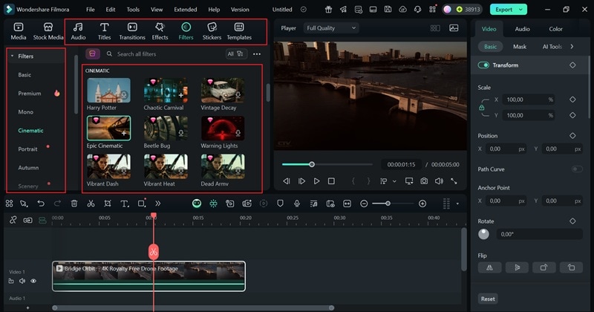594x312 pixels.
Task: Mute the Video 1 track
Action: click(22, 281)
